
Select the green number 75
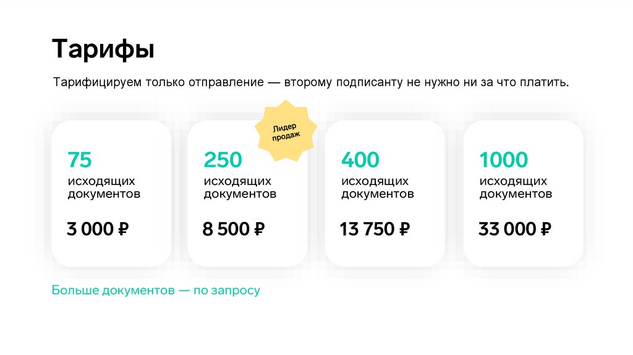(80, 160)
